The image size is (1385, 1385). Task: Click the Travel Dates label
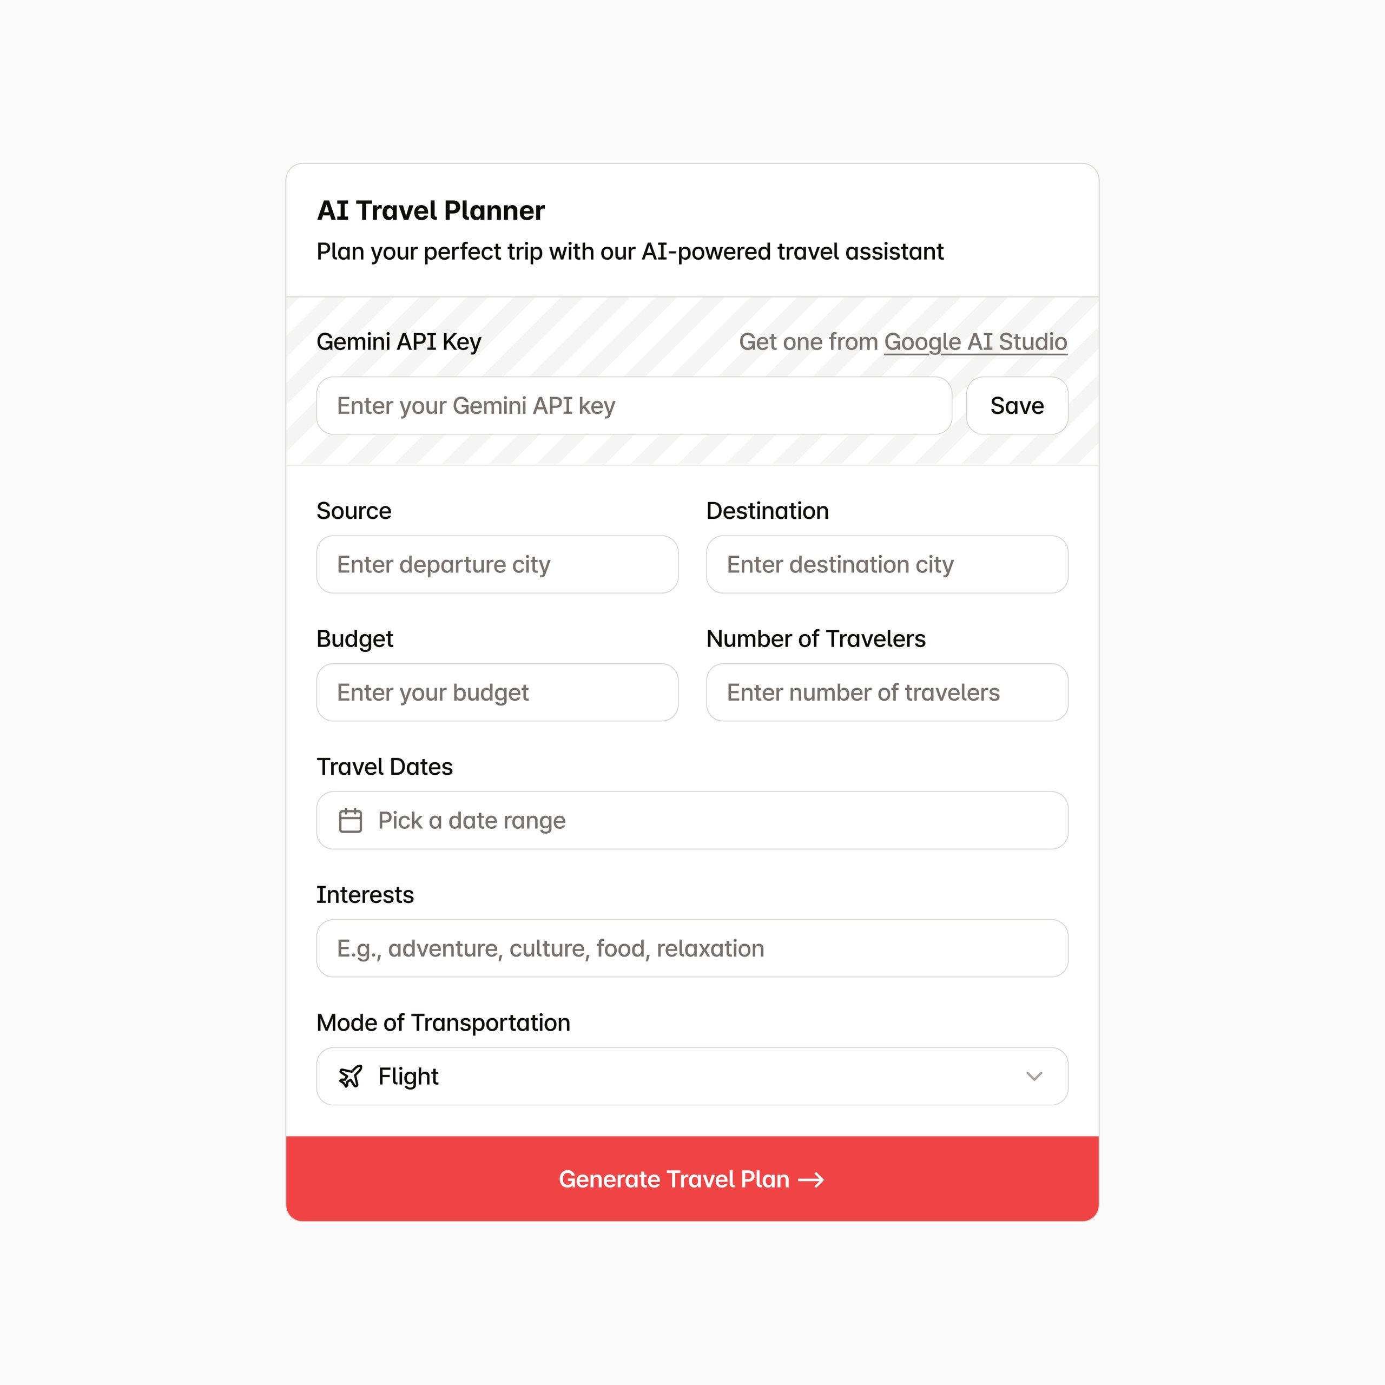coord(385,766)
